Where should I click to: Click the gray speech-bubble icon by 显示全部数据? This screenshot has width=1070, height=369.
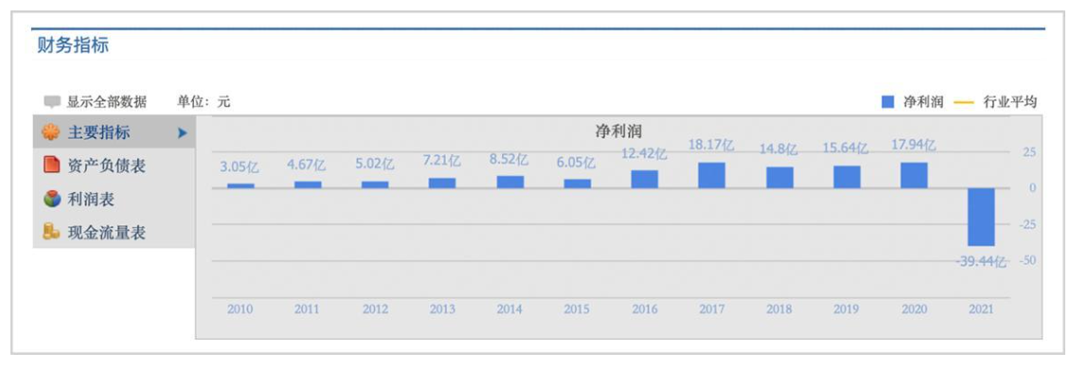click(52, 102)
